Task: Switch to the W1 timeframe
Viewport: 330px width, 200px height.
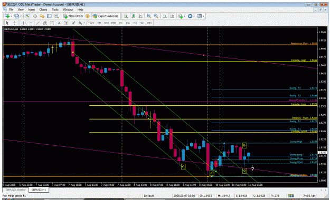Action: point(142,23)
